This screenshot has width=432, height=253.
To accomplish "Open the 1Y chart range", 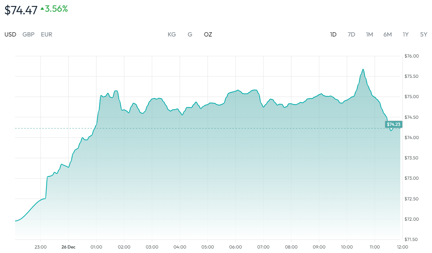I will [x=406, y=35].
